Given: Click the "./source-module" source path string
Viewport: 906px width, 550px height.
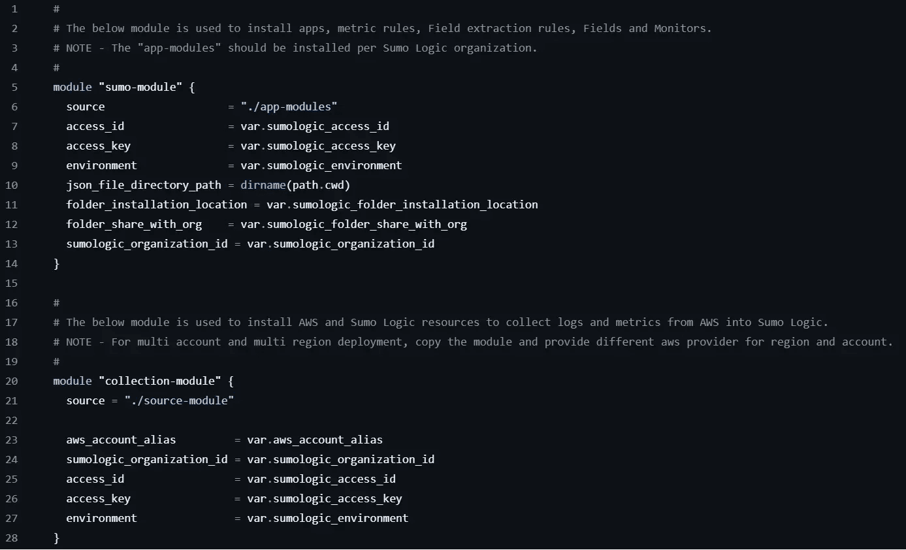Looking at the screenshot, I should [x=179, y=400].
